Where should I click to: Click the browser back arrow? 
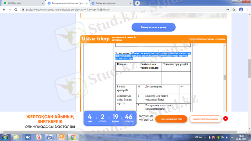tap(4, 9)
